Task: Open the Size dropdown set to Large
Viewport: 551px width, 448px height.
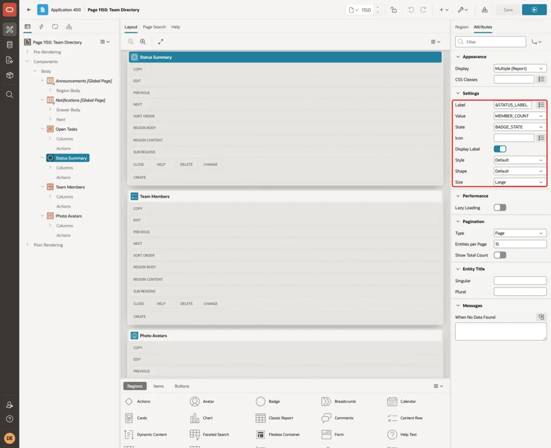Action: click(x=520, y=182)
